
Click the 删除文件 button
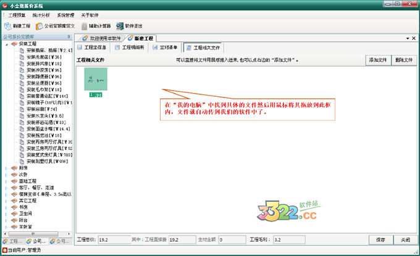pyautogui.click(x=404, y=60)
